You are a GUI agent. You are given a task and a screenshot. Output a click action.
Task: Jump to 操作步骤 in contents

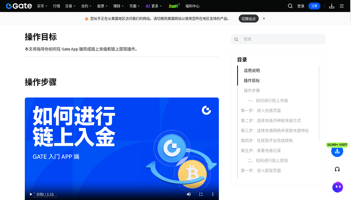tap(252, 90)
